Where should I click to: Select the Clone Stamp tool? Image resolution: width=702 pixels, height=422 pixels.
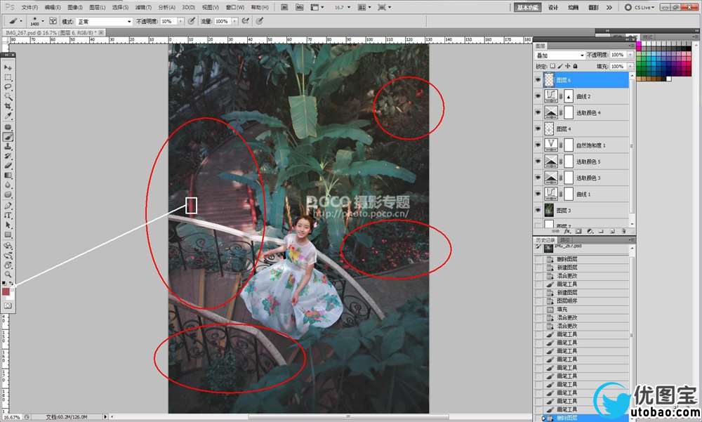click(x=8, y=147)
